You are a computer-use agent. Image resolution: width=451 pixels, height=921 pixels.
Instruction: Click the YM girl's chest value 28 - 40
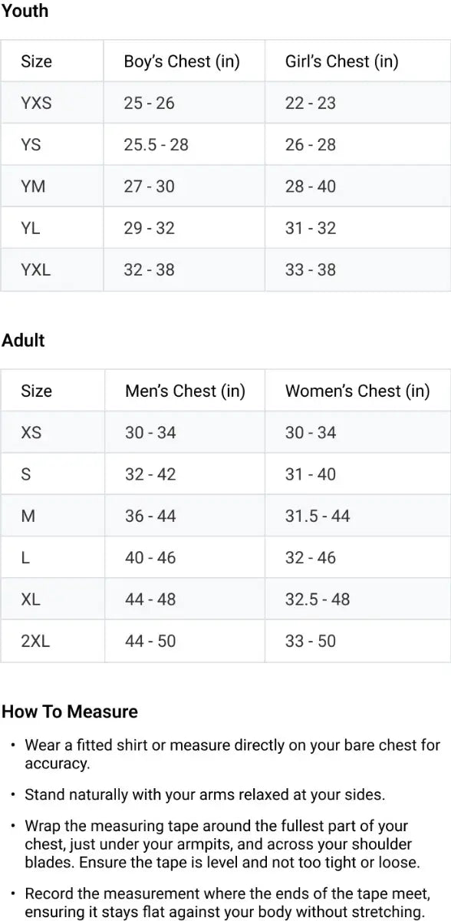(310, 187)
